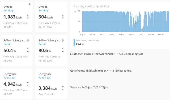Click down arrow beside 1,083 kWh
The width and height of the screenshot is (170, 100).
pyautogui.click(x=28, y=18)
